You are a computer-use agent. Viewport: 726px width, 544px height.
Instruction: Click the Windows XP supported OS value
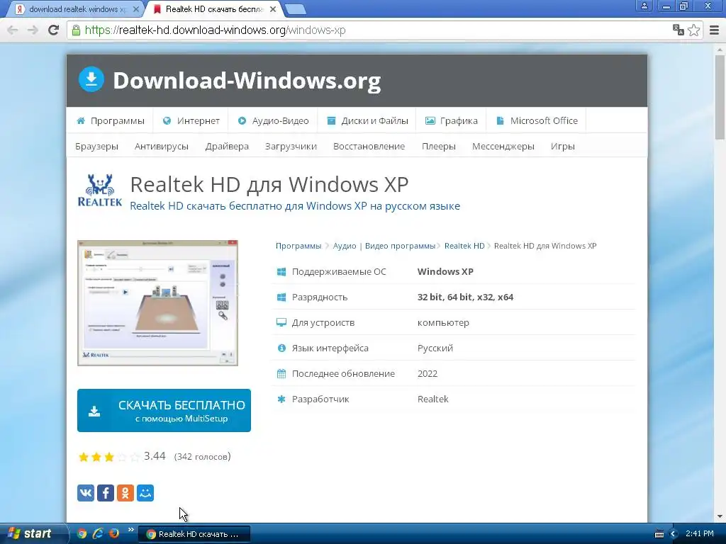(445, 271)
